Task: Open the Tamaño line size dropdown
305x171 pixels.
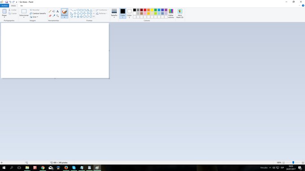Action: point(114,13)
